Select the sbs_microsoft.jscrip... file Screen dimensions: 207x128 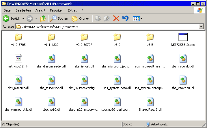(117, 61)
